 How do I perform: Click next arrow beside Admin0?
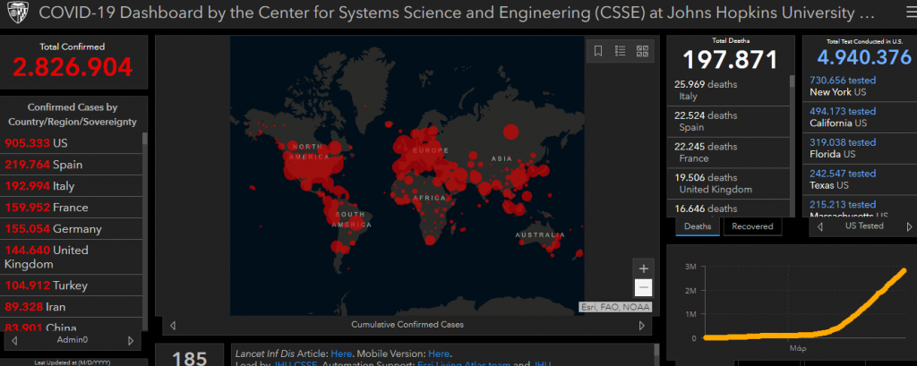[x=131, y=341]
